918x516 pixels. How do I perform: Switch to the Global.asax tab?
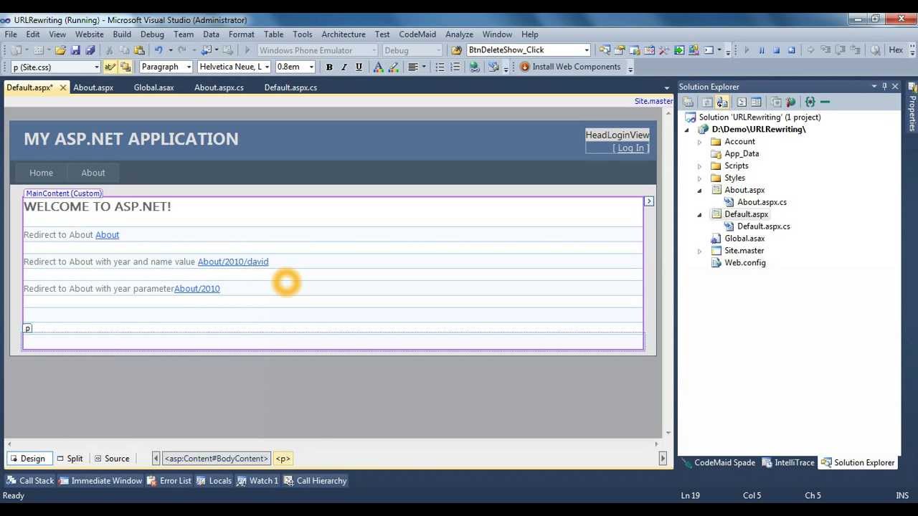tap(153, 87)
